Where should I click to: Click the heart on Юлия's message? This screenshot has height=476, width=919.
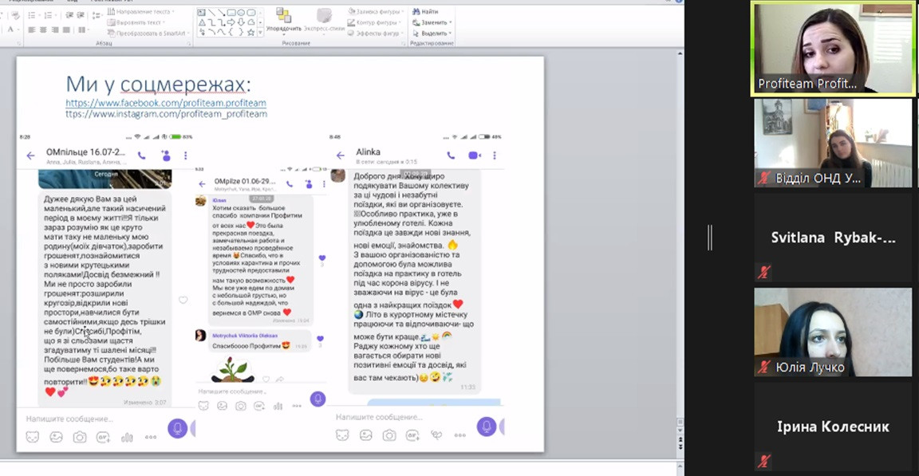321,258
